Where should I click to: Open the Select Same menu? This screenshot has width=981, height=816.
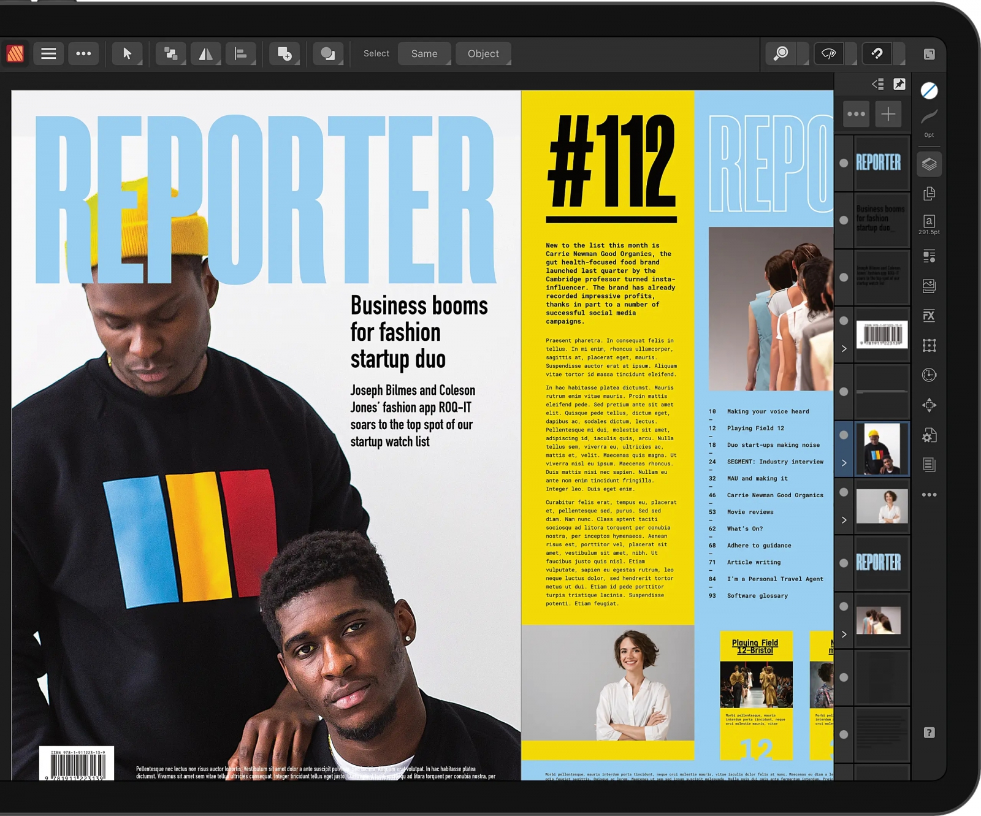[424, 54]
